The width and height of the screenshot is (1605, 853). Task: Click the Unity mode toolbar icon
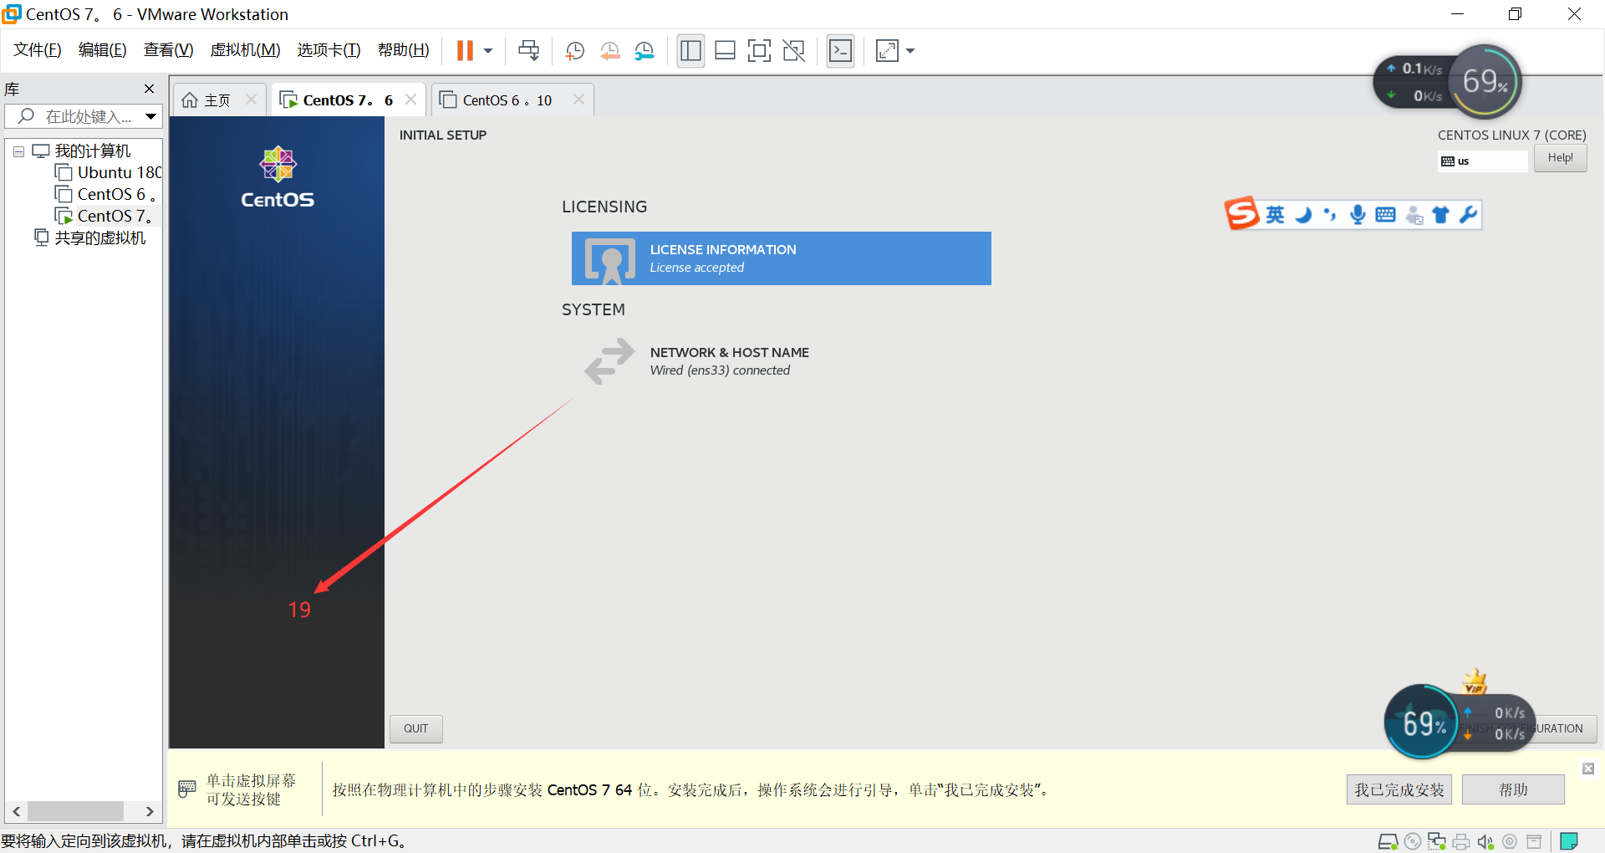pos(793,51)
